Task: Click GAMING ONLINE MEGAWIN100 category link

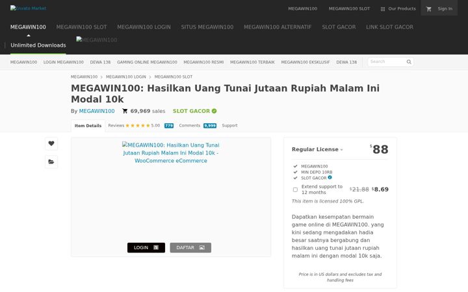Action: pos(147,62)
